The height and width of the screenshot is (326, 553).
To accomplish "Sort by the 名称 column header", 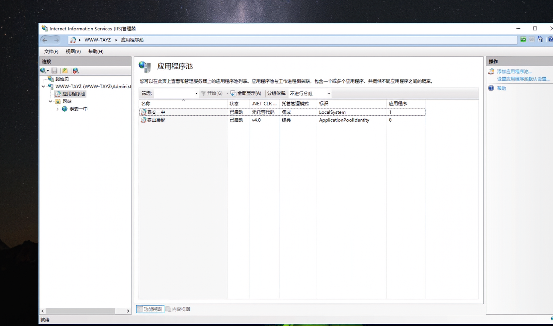I will [x=183, y=103].
